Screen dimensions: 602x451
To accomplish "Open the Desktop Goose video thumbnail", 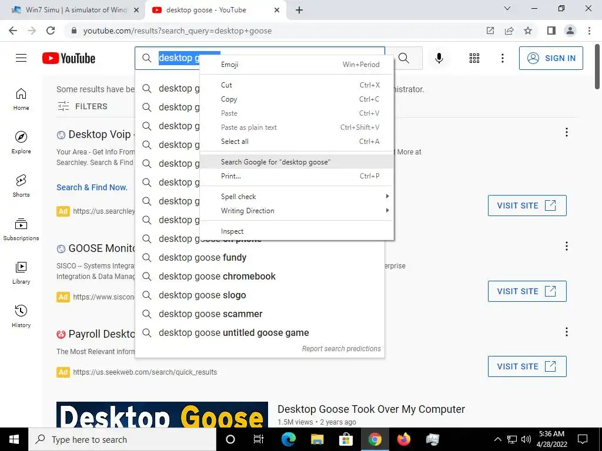I will click(x=162, y=415).
